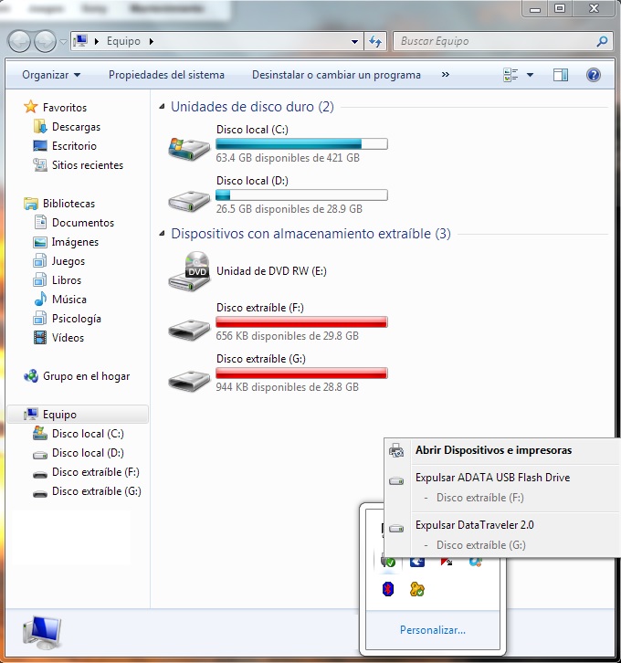Screen dimensions: 621x663
Task: Expand arrow after Equipo in address bar
Action: 152,41
